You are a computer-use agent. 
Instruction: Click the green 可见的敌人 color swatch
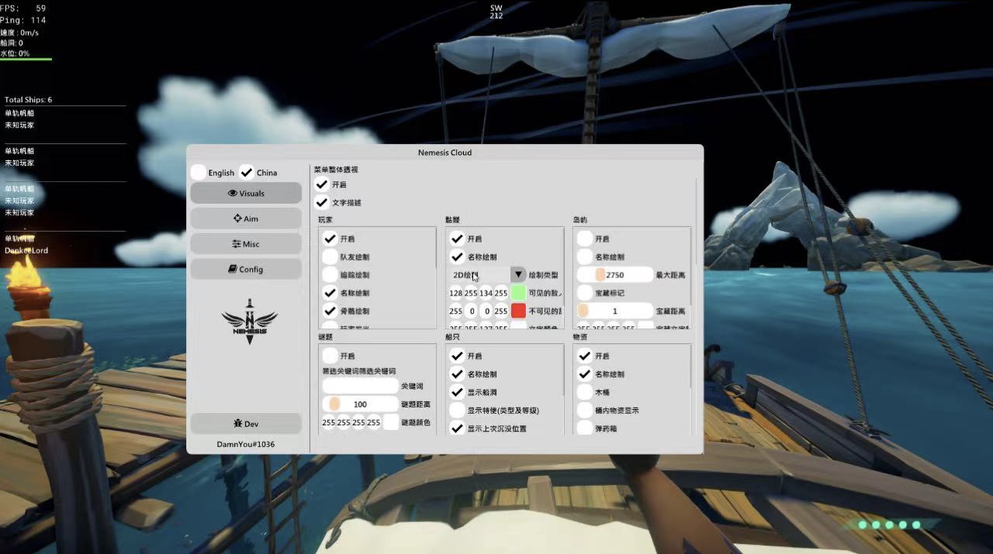[518, 293]
